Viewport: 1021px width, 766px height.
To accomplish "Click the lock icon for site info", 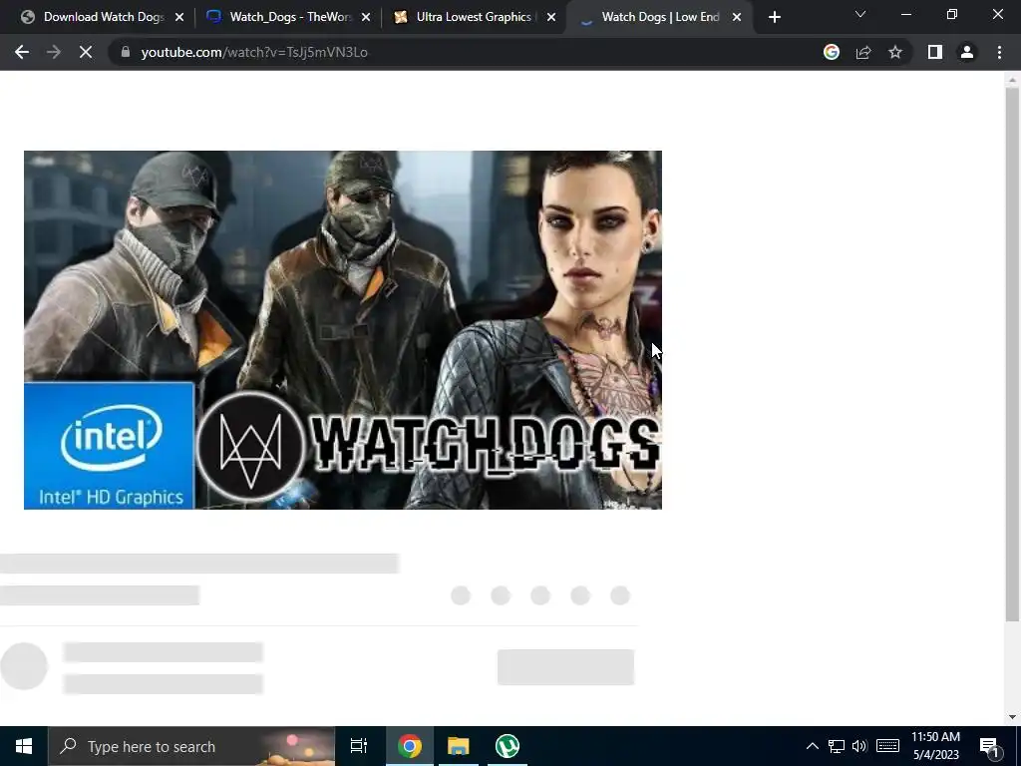I will (126, 52).
